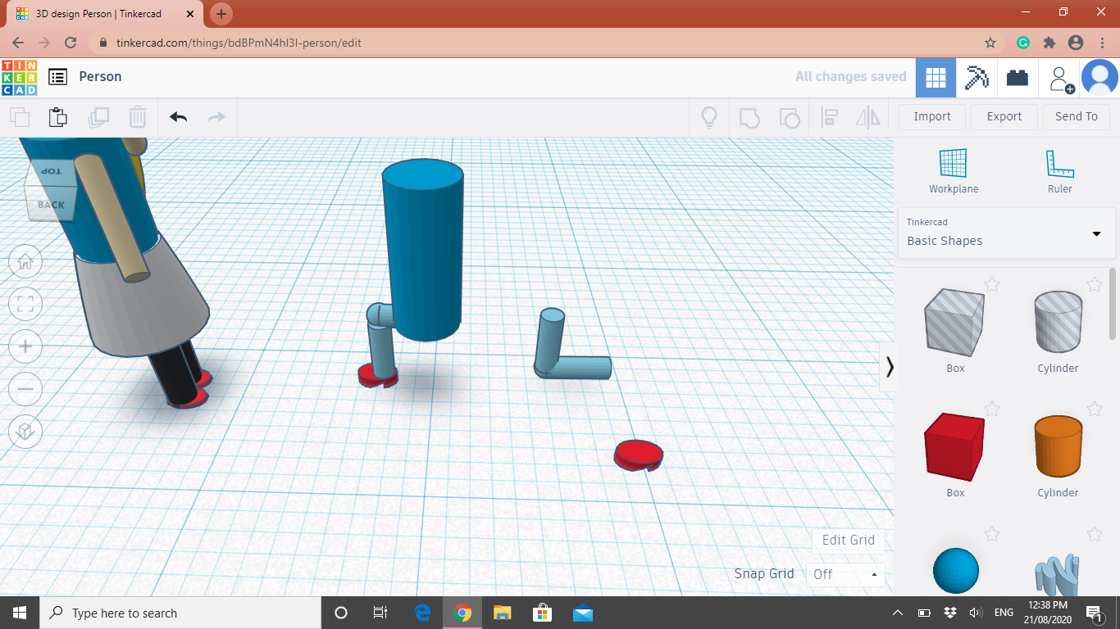Click taskbar search box
Image resolution: width=1120 pixels, height=629 pixels.
pyautogui.click(x=180, y=613)
